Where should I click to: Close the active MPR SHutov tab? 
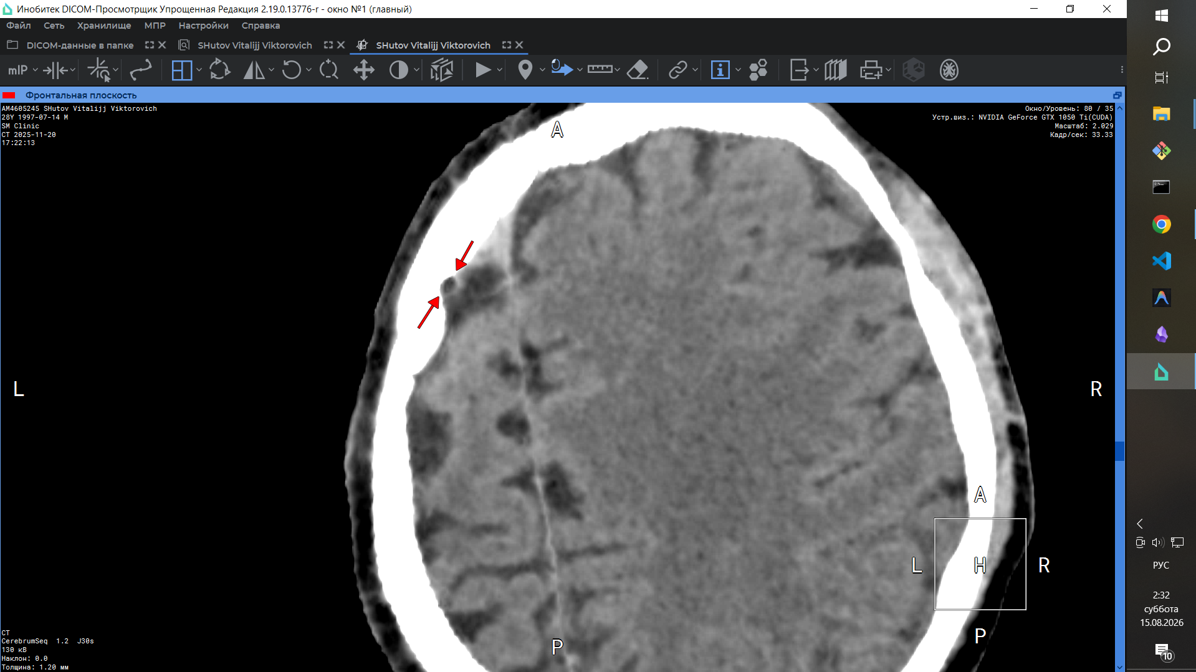pos(519,45)
